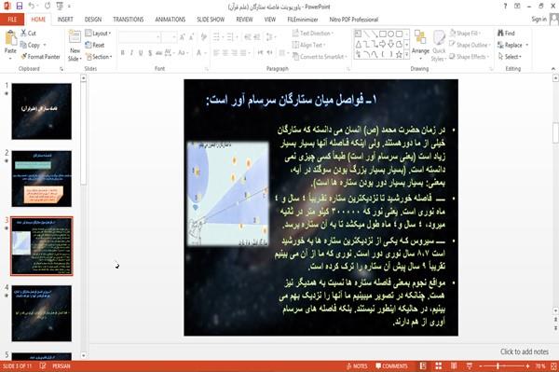Click the Paste clipboard icon
Screen dimensions: 559x372
click(x=10, y=38)
